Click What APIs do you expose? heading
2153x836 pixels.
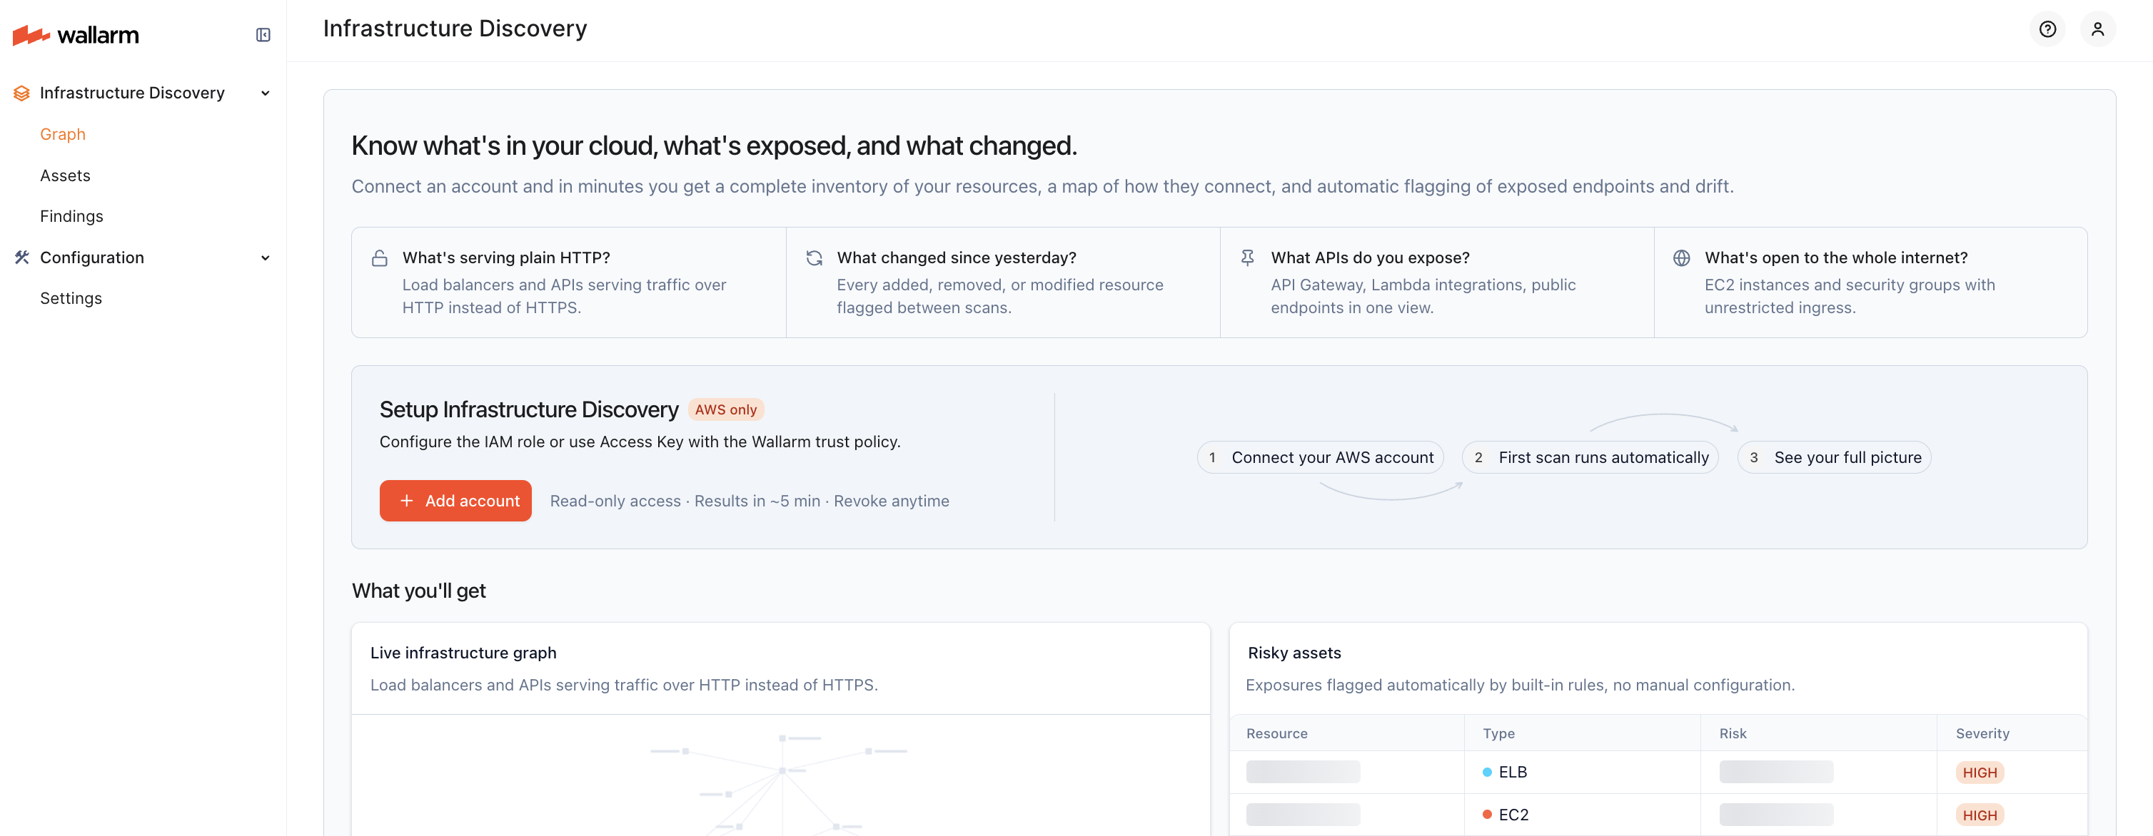click(x=1370, y=258)
